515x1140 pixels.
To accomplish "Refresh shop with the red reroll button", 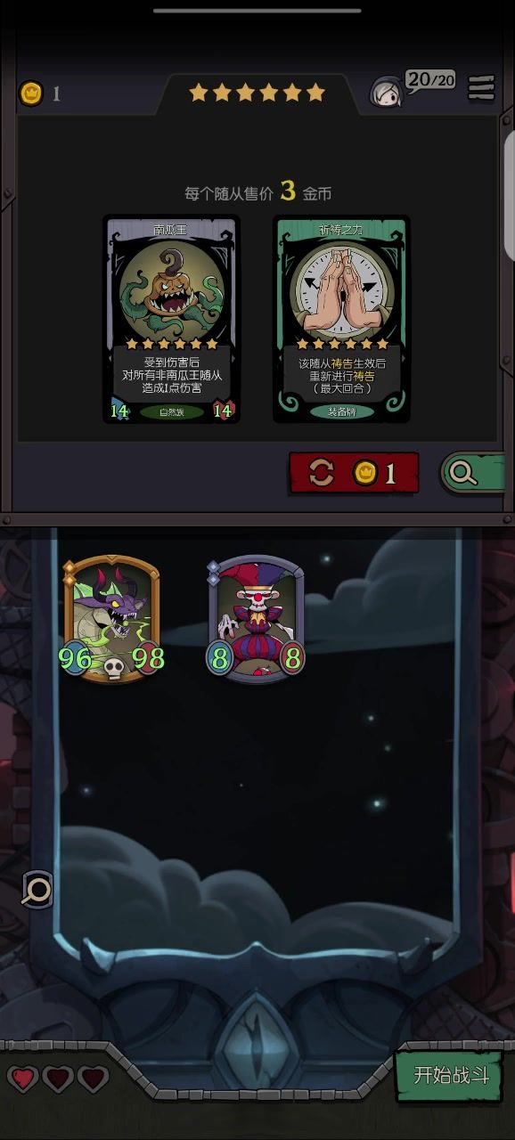I will [354, 473].
